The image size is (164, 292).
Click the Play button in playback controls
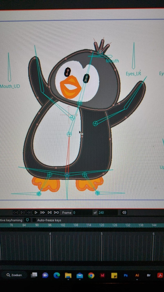click(36, 213)
